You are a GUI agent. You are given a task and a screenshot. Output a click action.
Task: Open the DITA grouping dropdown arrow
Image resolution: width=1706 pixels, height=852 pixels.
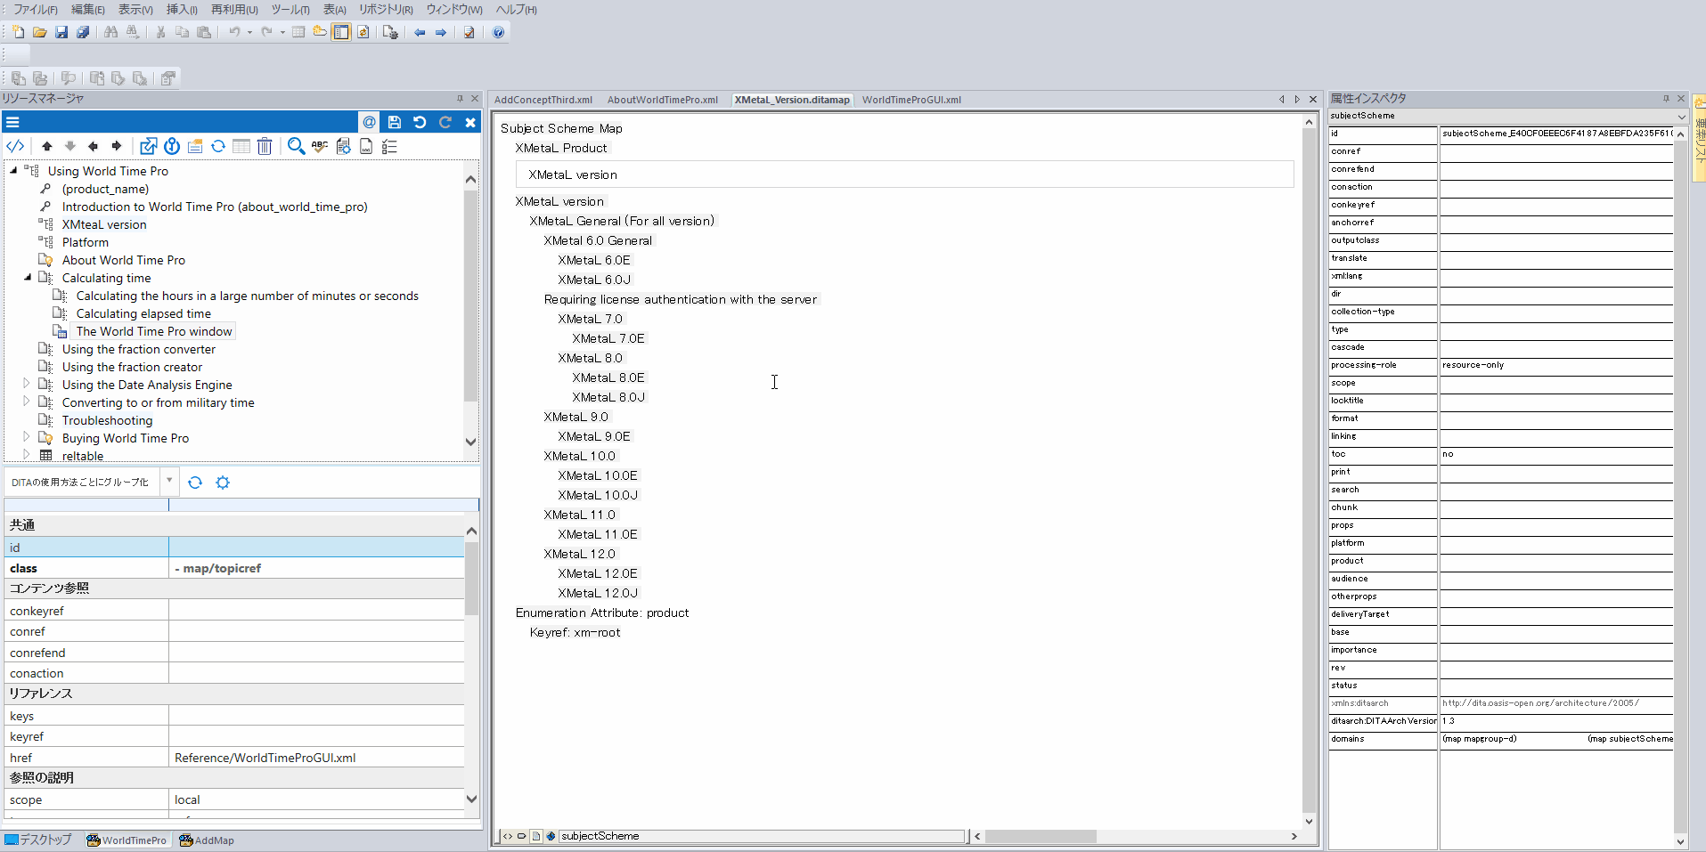(169, 481)
